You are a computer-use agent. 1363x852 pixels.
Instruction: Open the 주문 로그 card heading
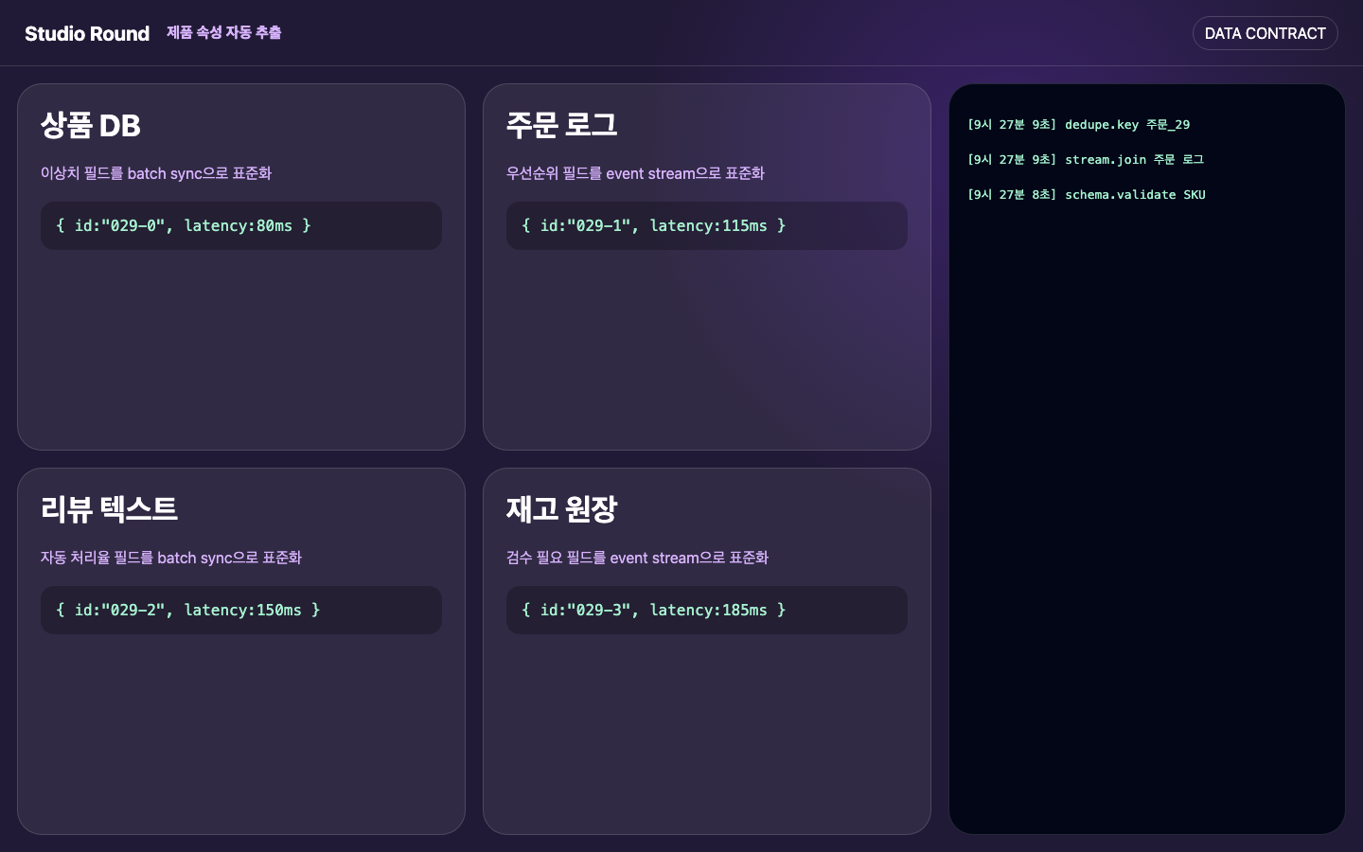pos(561,125)
